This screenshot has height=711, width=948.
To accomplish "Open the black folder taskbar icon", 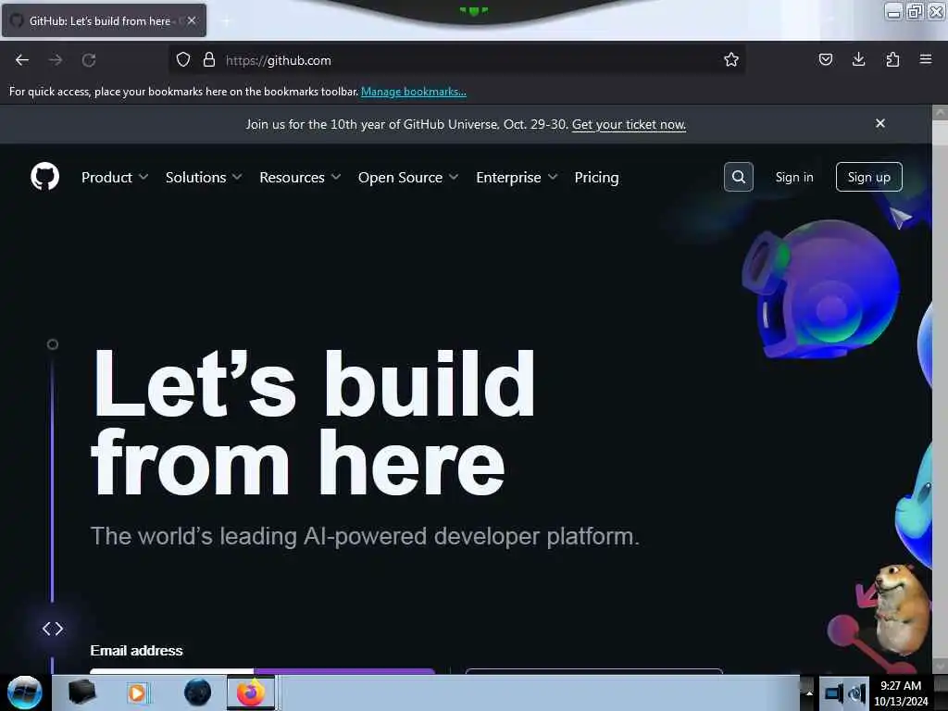I will [x=81, y=692].
